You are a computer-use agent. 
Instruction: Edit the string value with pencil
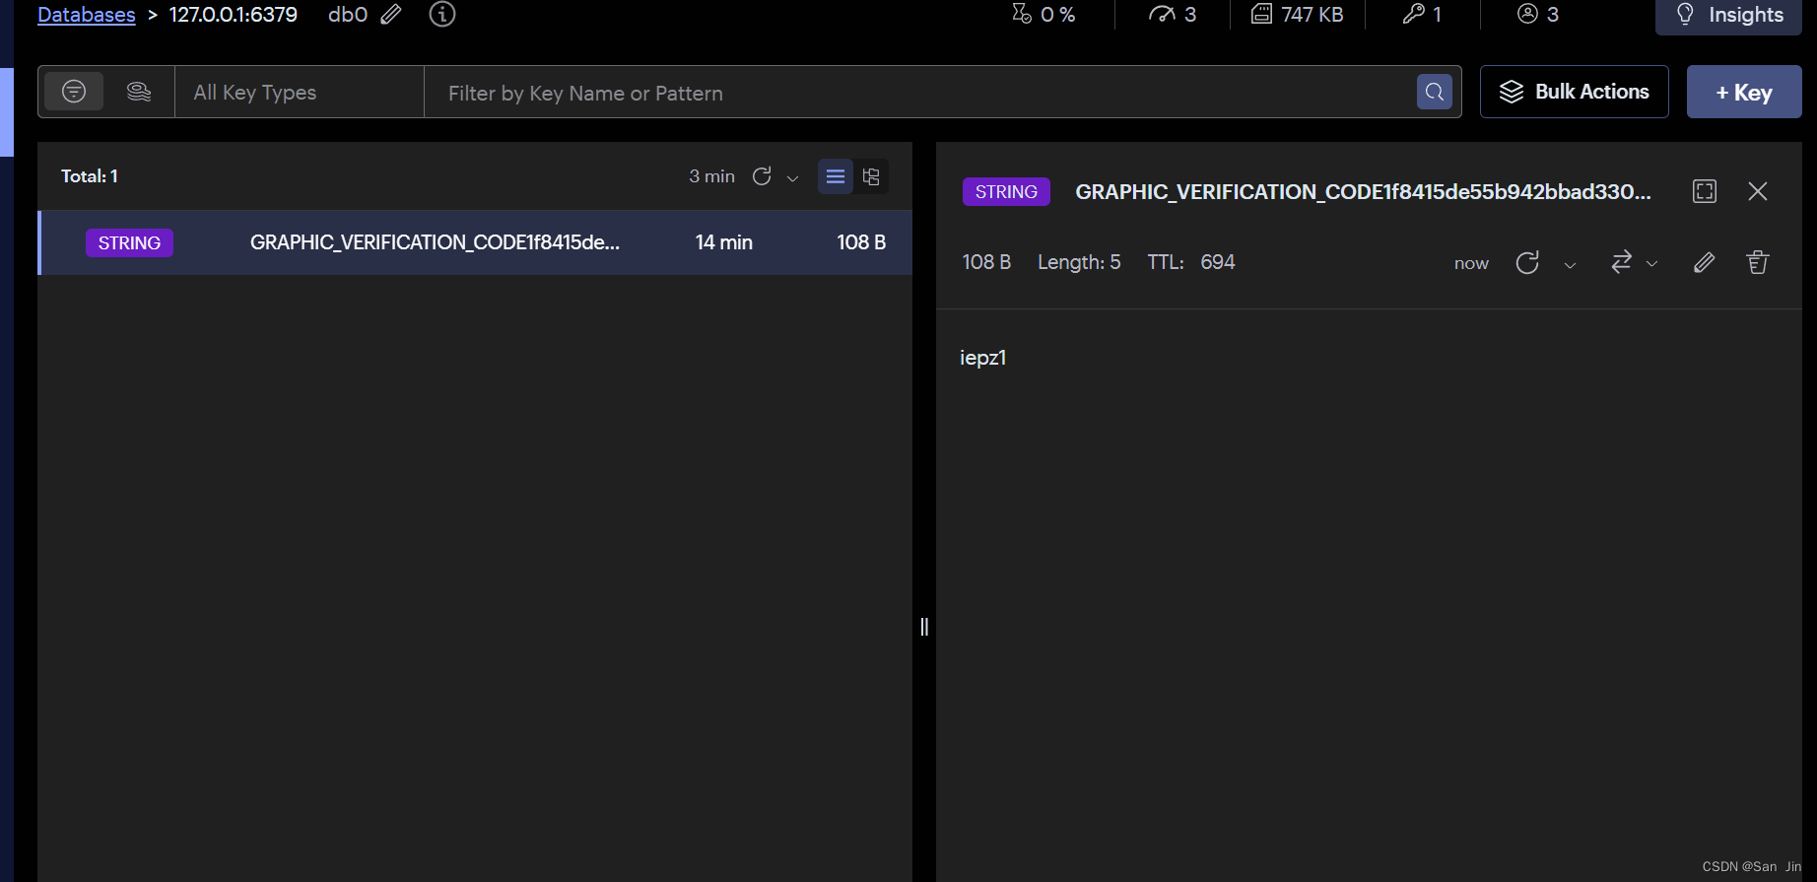1704,262
